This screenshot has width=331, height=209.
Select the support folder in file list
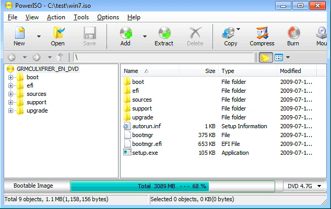142,108
